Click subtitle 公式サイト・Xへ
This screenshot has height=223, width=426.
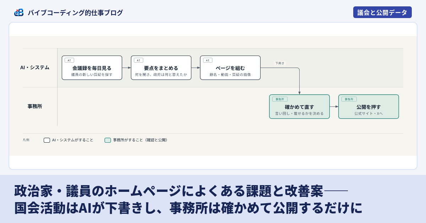[x=368, y=114]
